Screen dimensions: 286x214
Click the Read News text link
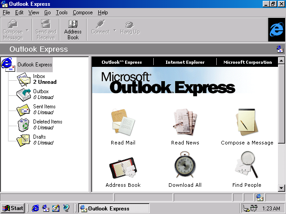click(185, 143)
